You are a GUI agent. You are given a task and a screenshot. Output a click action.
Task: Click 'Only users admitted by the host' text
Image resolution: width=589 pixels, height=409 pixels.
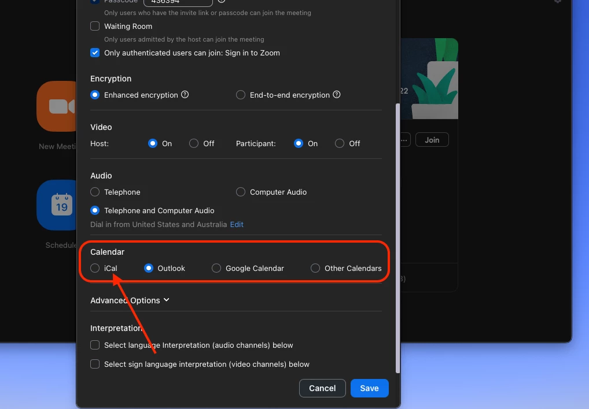coord(184,39)
